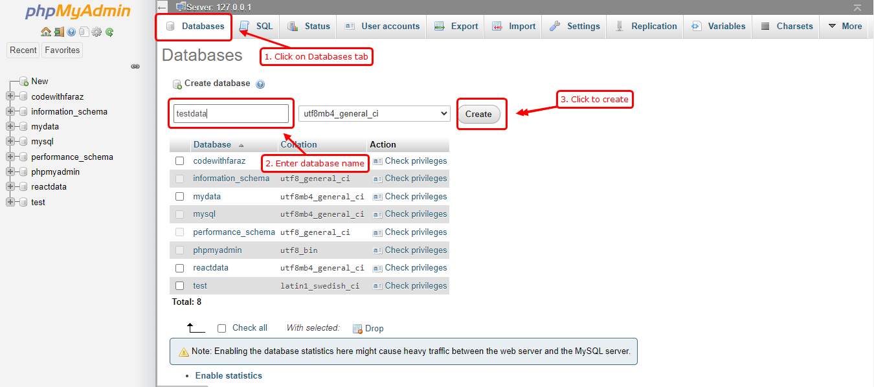
Task: Click the icon at top-right of server bar
Action: pyautogui.click(x=857, y=8)
